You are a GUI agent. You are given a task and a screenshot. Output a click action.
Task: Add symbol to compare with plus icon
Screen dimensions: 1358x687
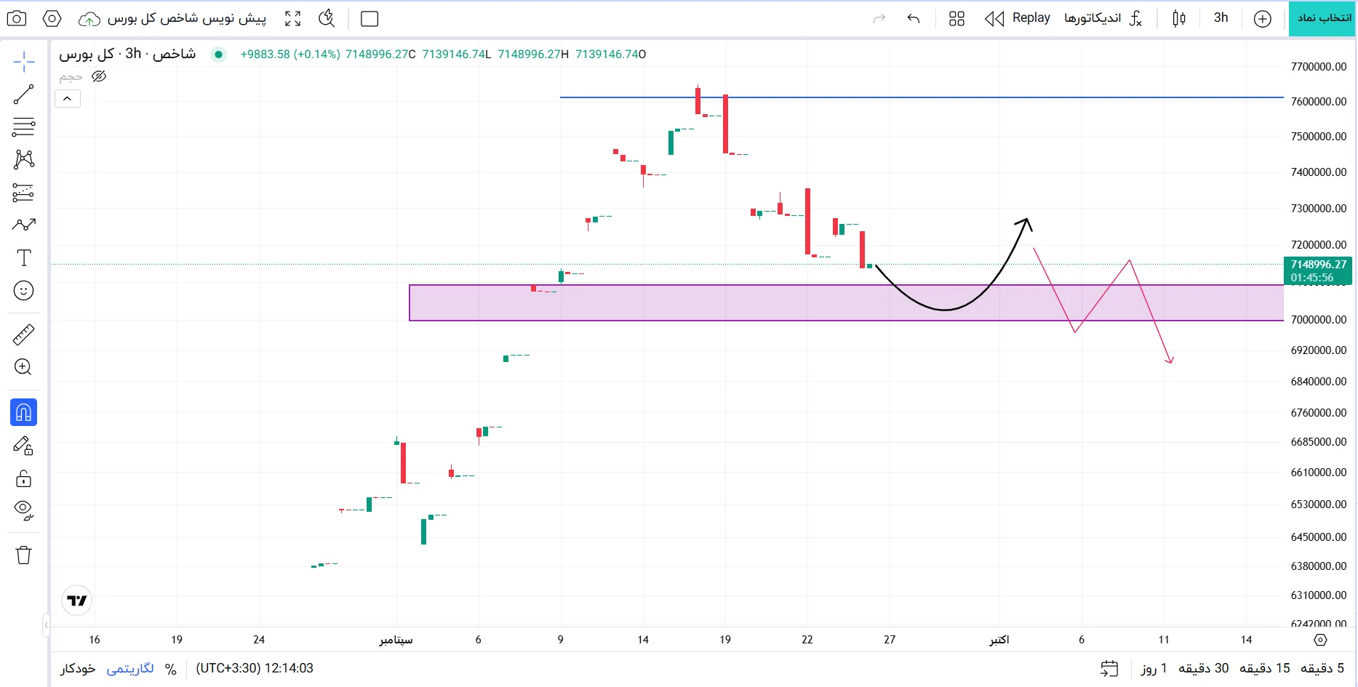click(x=1263, y=19)
